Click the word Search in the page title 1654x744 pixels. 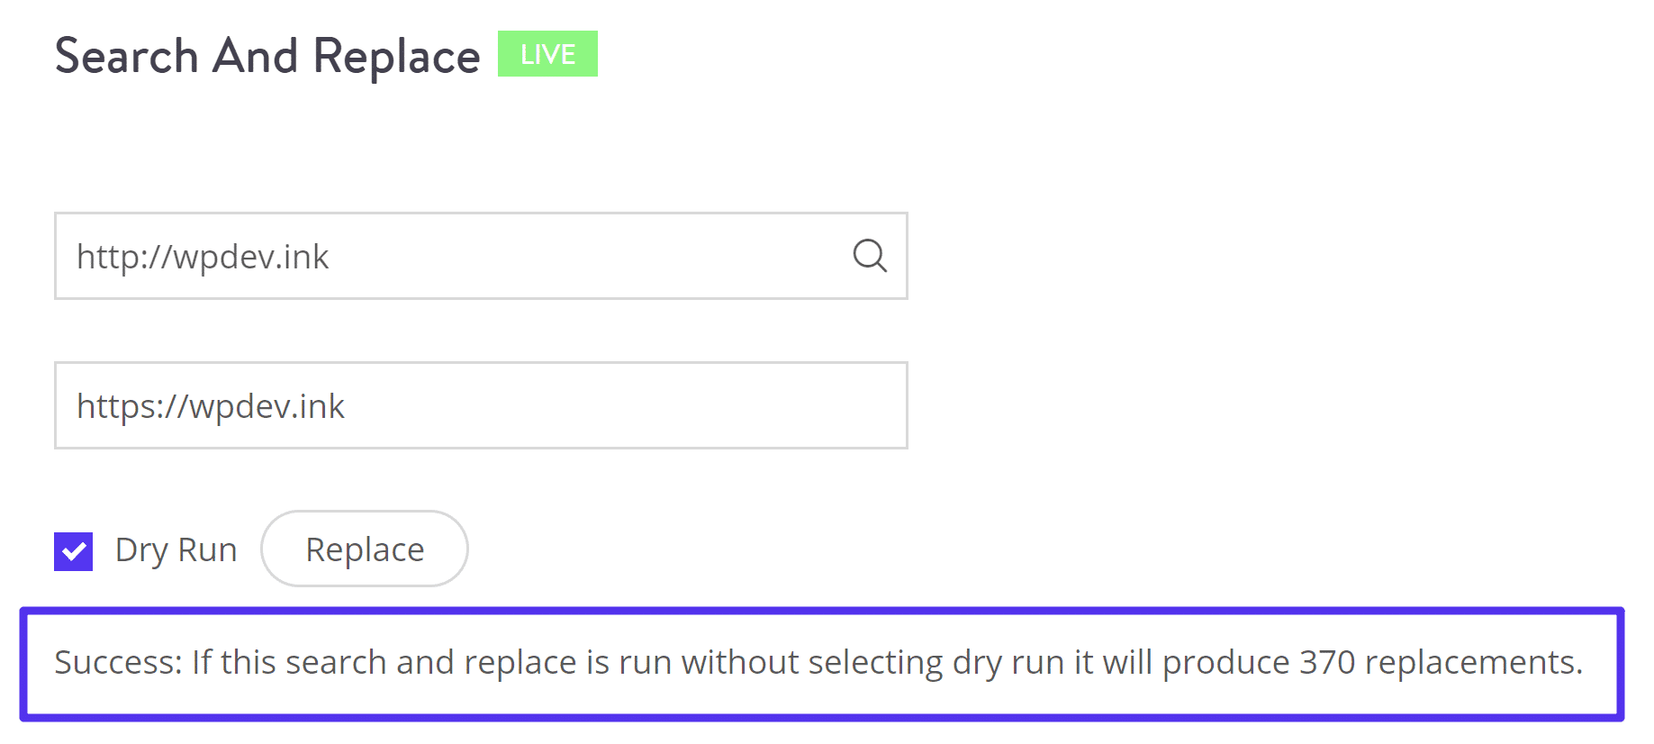(126, 56)
